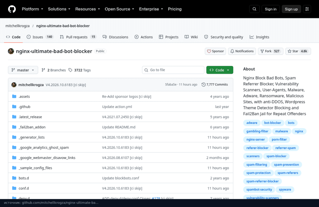Viewport: 319px width, 207px height.
Task: Click the Sign up button
Action: (x=291, y=9)
